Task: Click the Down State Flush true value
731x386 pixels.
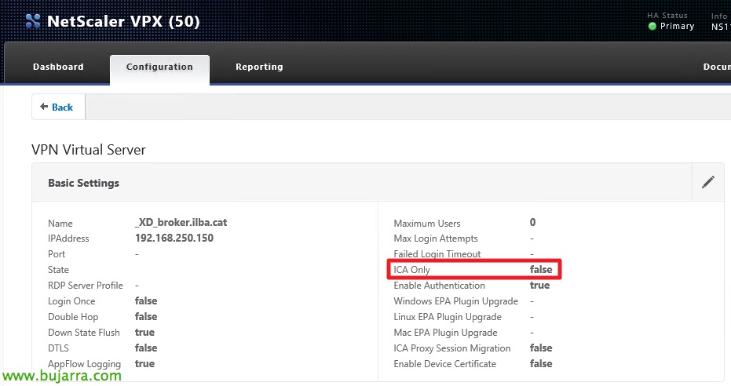Action: coord(144,332)
